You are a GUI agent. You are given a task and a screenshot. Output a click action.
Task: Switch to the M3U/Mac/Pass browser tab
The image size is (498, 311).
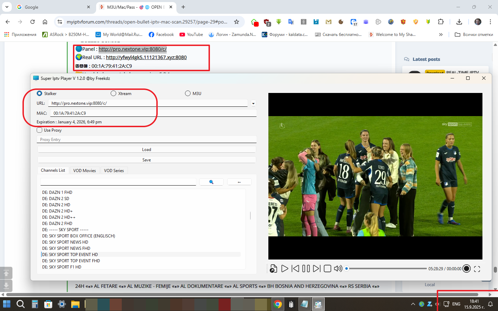click(136, 7)
